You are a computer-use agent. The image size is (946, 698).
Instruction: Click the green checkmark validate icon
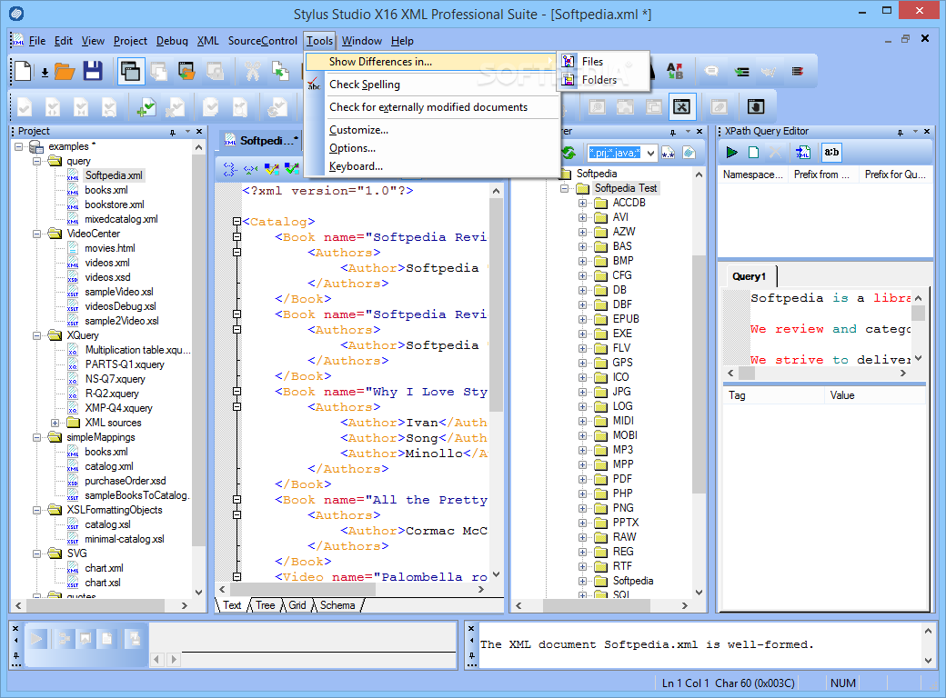[x=292, y=169]
